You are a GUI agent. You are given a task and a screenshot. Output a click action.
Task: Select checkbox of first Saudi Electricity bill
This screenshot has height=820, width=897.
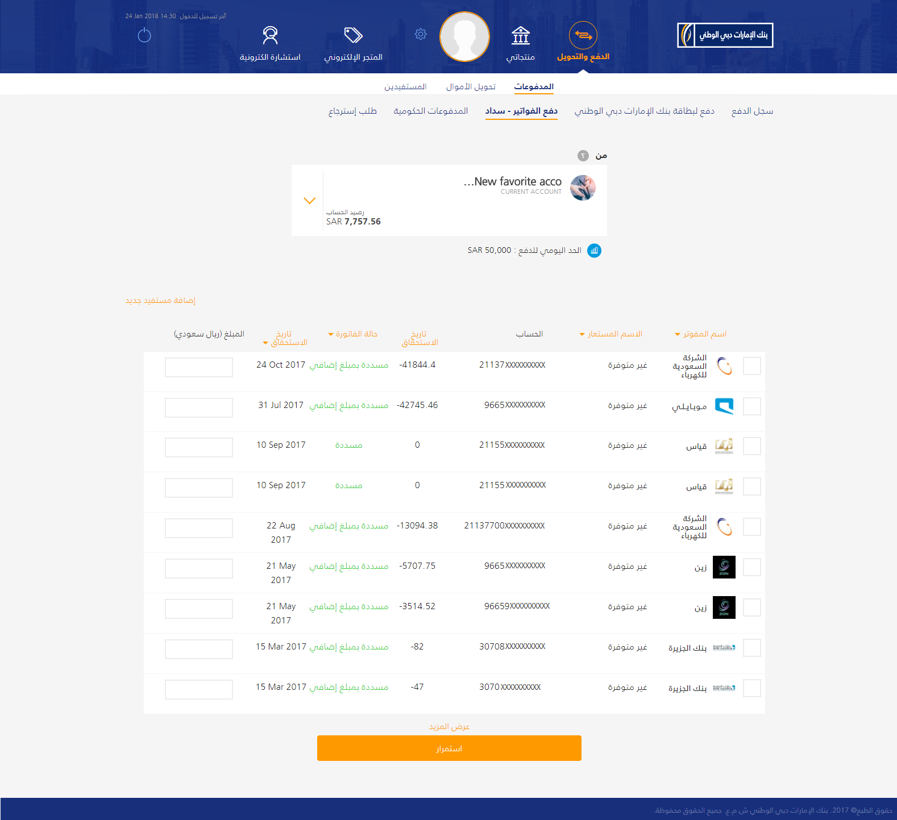[x=751, y=366]
